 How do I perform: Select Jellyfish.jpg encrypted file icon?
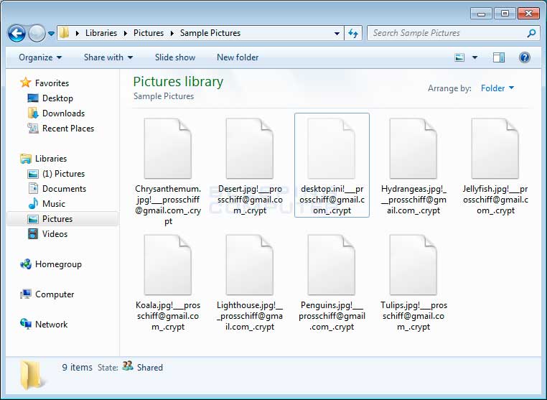click(495, 149)
